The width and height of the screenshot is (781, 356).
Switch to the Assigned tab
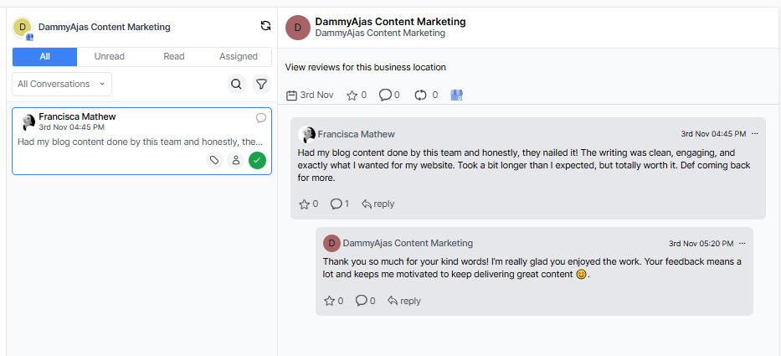[x=239, y=57]
